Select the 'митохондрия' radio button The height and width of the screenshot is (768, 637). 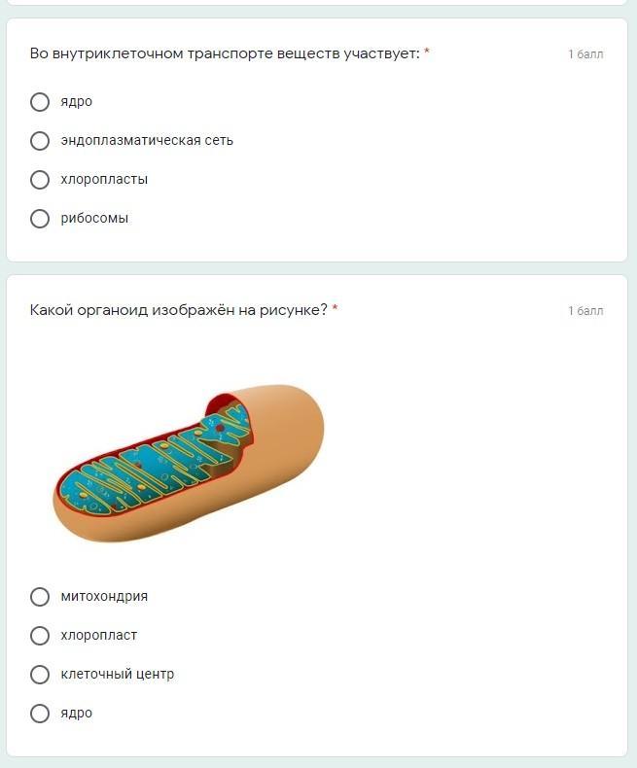[40, 597]
